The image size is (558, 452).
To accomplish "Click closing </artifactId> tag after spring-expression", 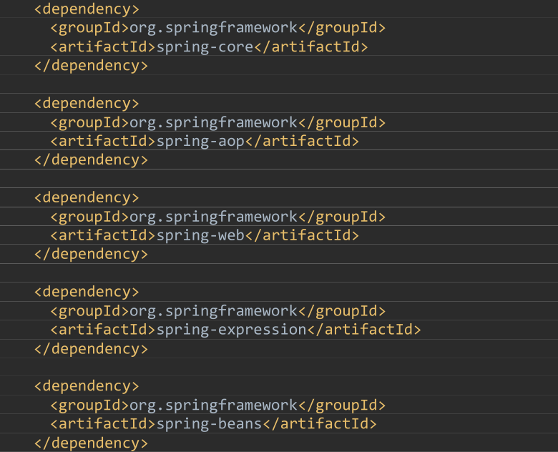I will pyautogui.click(x=364, y=330).
